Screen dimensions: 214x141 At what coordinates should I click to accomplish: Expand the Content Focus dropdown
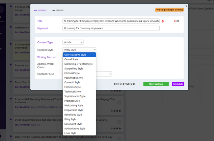click(x=104, y=74)
